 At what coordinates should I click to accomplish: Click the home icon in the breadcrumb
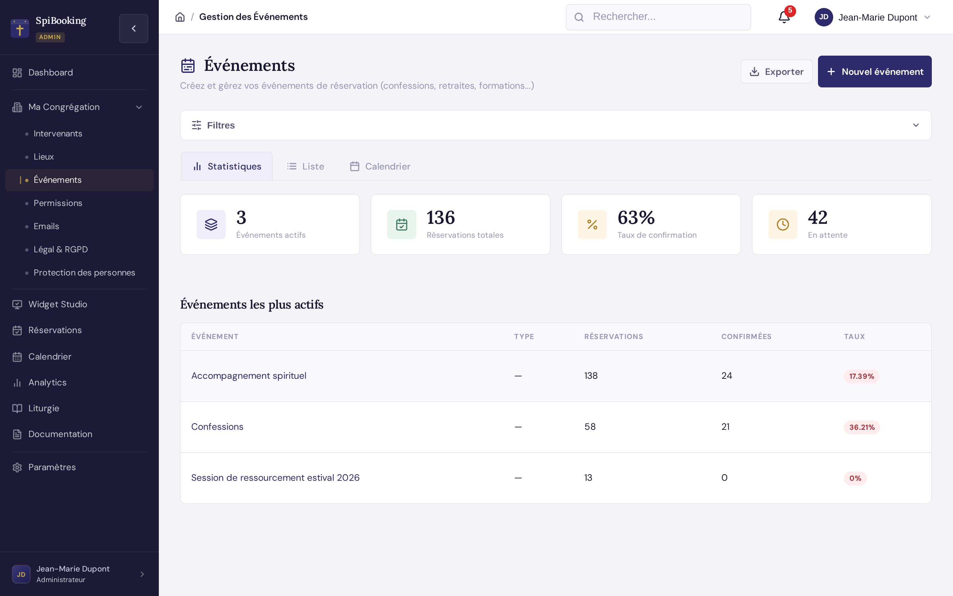pos(180,17)
